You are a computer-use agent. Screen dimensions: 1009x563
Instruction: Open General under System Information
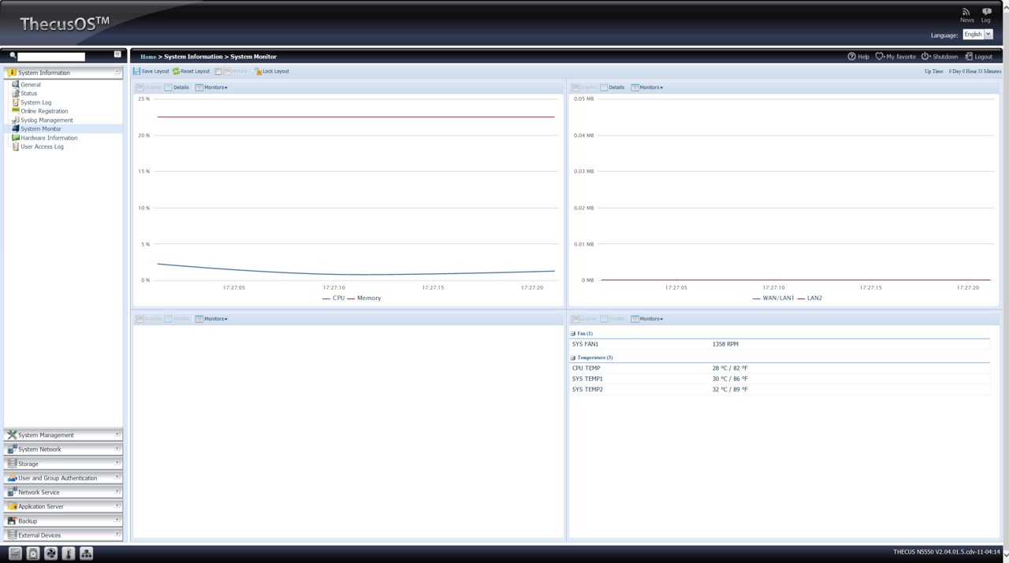pyautogui.click(x=31, y=84)
